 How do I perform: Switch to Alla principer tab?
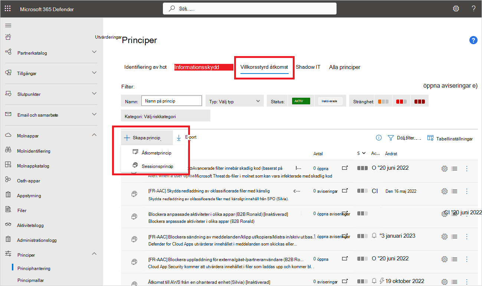[x=345, y=67]
